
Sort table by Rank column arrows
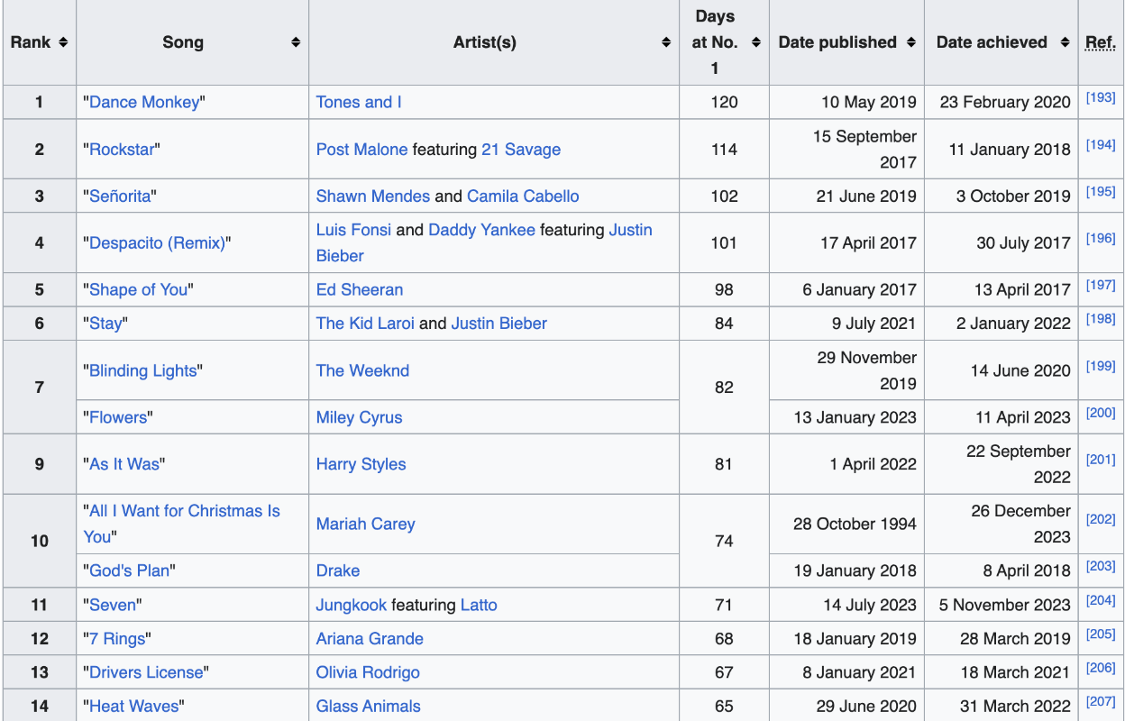(62, 42)
